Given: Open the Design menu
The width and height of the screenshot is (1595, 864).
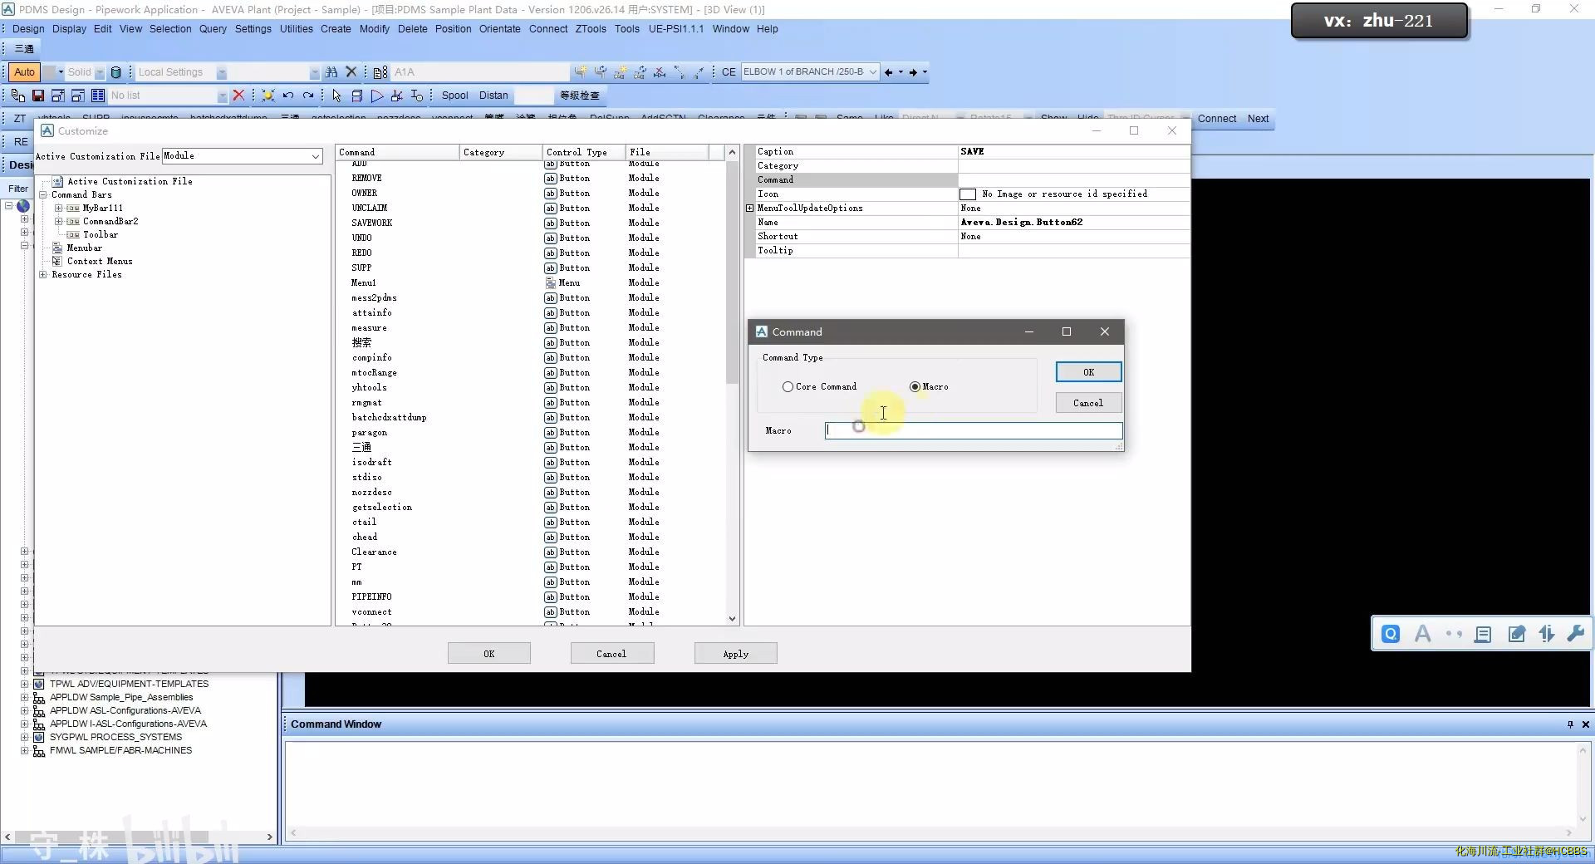Looking at the screenshot, I should (28, 29).
